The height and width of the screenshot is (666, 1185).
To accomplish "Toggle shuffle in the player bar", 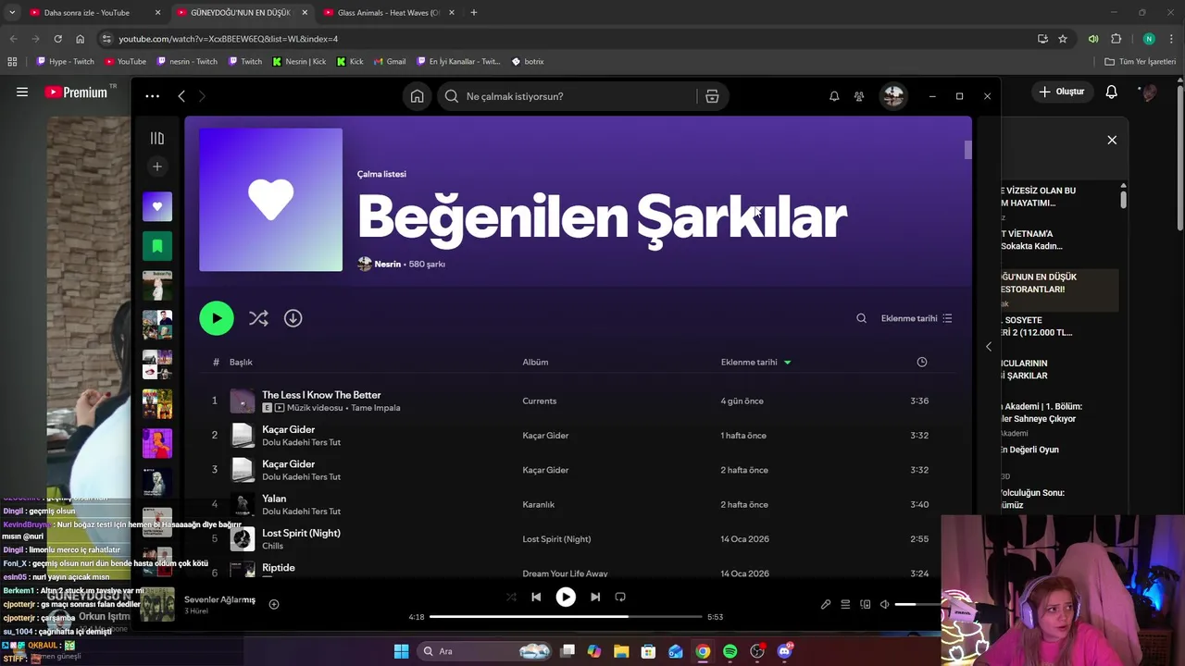I will (x=511, y=597).
